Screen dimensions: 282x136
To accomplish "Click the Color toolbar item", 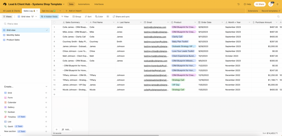I will (99, 17).
